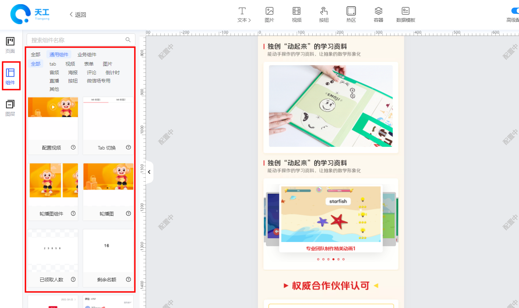Click the search magnifier icon

point(128,40)
